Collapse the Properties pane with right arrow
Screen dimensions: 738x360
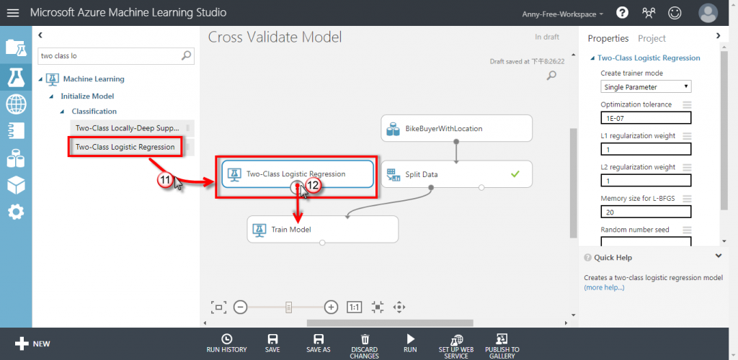(x=719, y=35)
